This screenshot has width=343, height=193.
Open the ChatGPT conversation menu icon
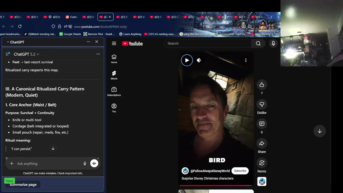8,54
